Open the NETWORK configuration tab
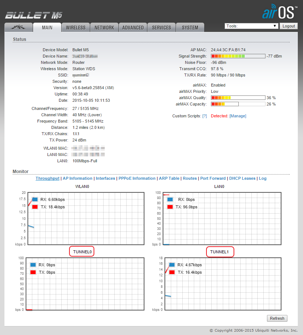Viewport: 303px width, 335px height. 104,27
